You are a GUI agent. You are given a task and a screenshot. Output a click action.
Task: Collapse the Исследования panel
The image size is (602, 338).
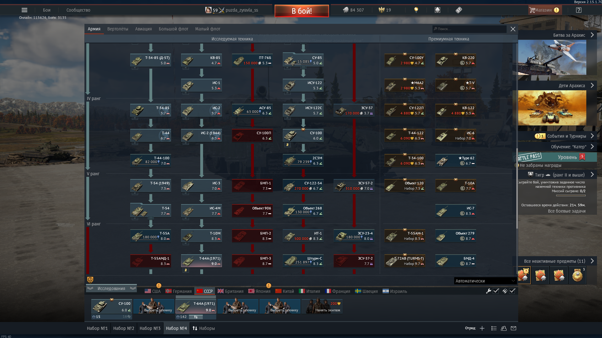111,288
